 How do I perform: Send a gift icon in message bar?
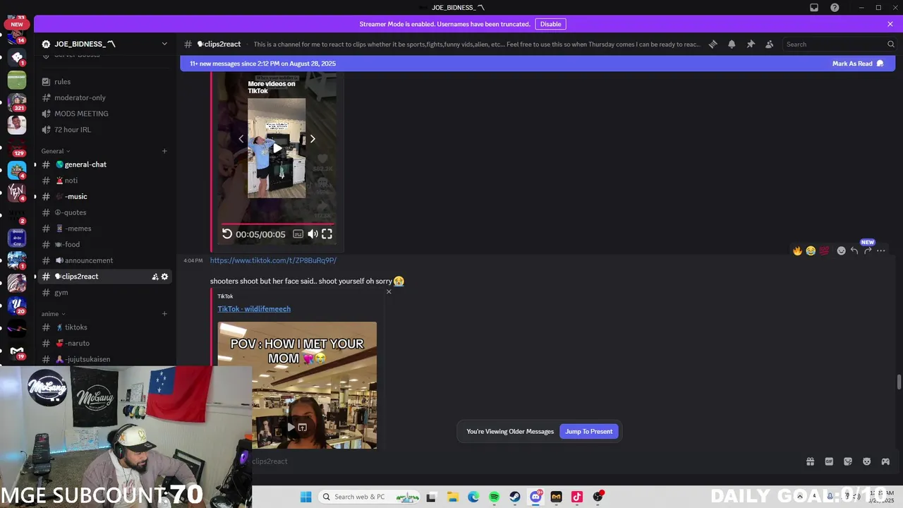click(x=810, y=461)
